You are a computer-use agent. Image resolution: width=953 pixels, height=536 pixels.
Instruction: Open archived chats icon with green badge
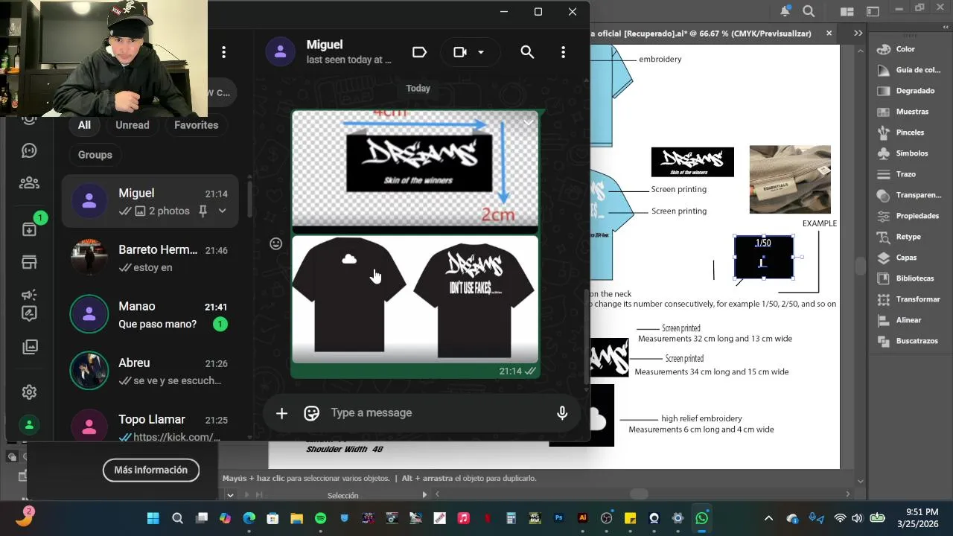[x=29, y=229]
